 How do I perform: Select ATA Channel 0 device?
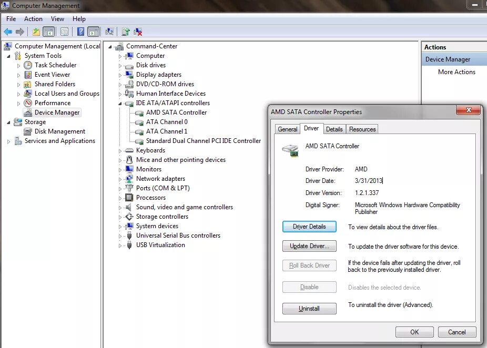[167, 122]
